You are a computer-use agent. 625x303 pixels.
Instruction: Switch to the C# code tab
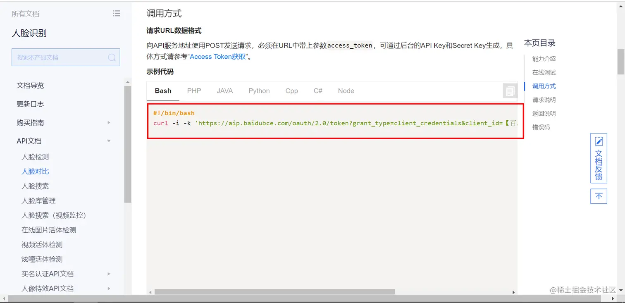[318, 91]
